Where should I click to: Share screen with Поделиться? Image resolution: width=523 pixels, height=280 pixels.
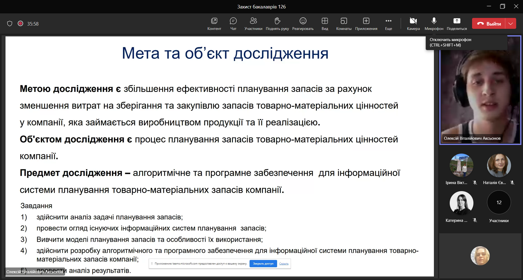tap(457, 24)
